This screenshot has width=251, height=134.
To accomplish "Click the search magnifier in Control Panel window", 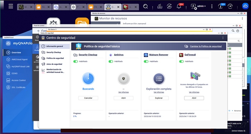I will 233,31.
